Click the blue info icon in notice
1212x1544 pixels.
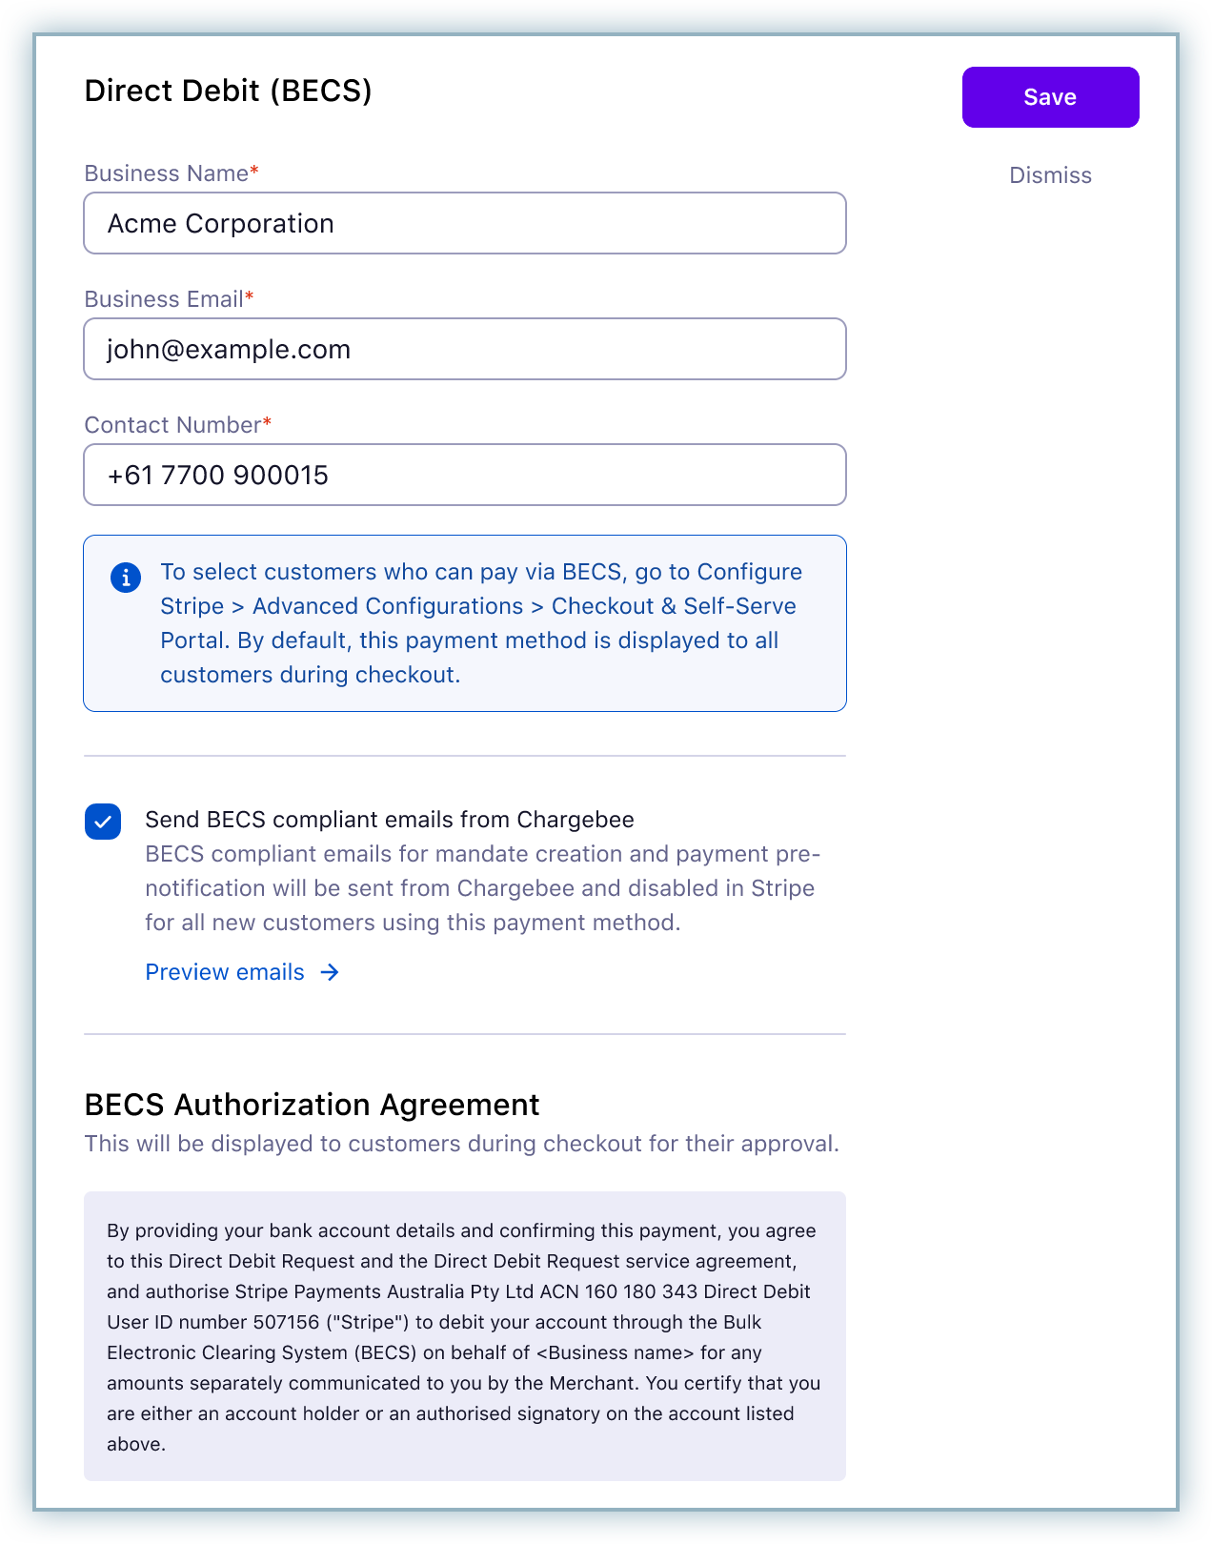point(126,578)
